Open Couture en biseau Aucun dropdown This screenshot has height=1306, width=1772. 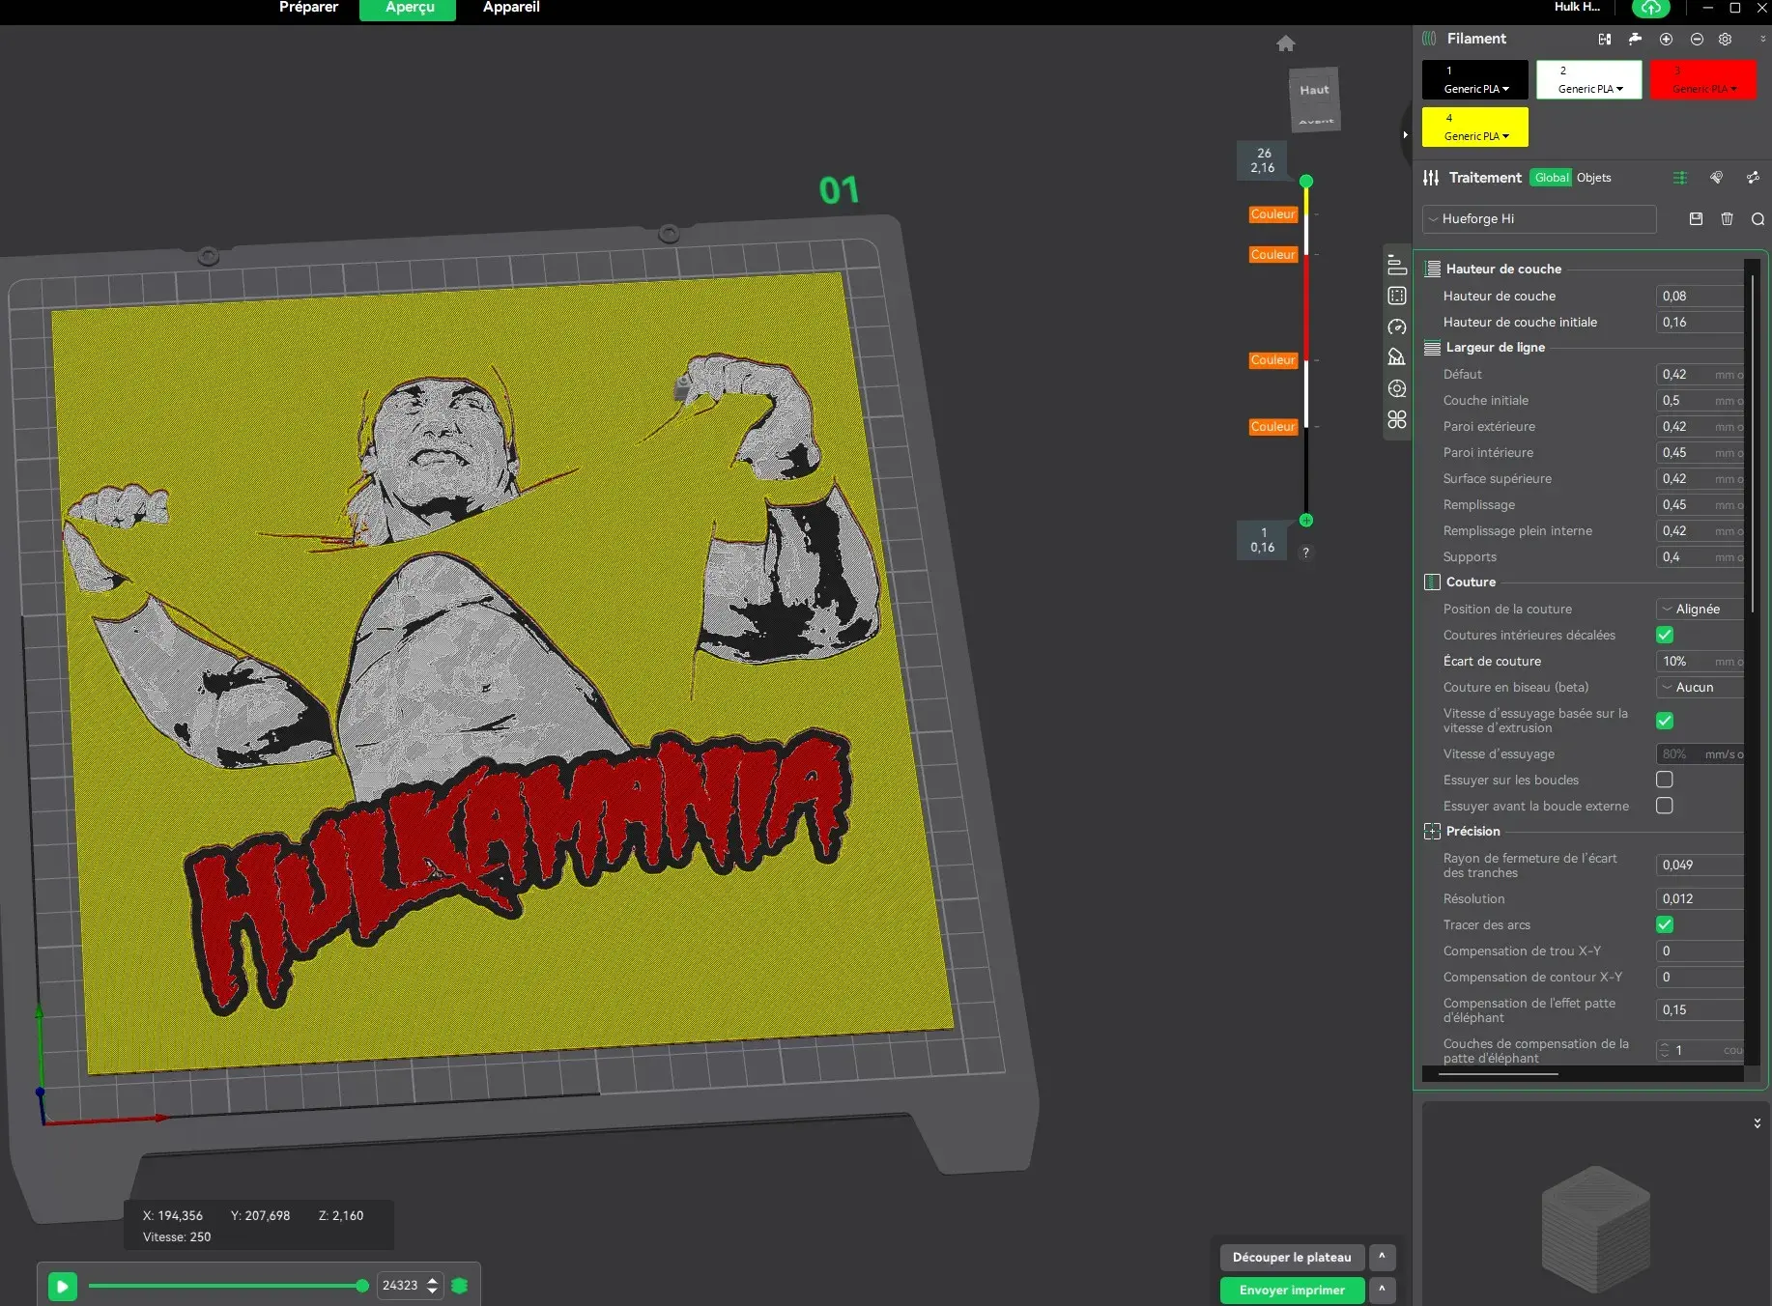(x=1701, y=688)
